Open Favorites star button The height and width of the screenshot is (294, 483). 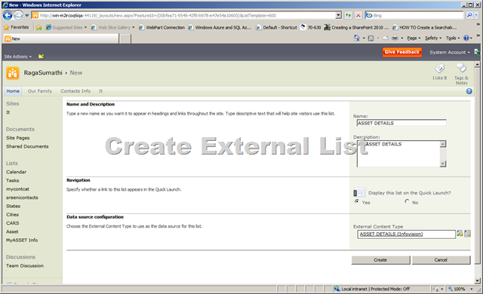coord(17,27)
